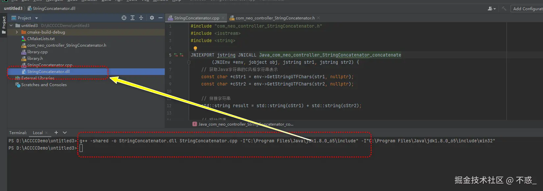Image resolution: width=543 pixels, height=191 pixels.
Task: Add a new terminal tab with plus
Action: point(56,132)
